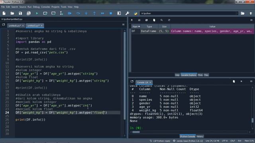Switch to History tab

pyautogui.click(x=200, y=136)
